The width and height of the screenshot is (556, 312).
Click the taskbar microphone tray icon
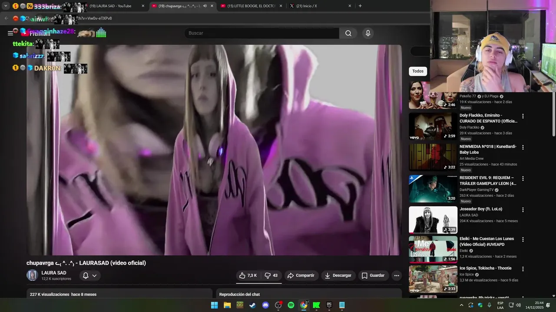(490, 305)
